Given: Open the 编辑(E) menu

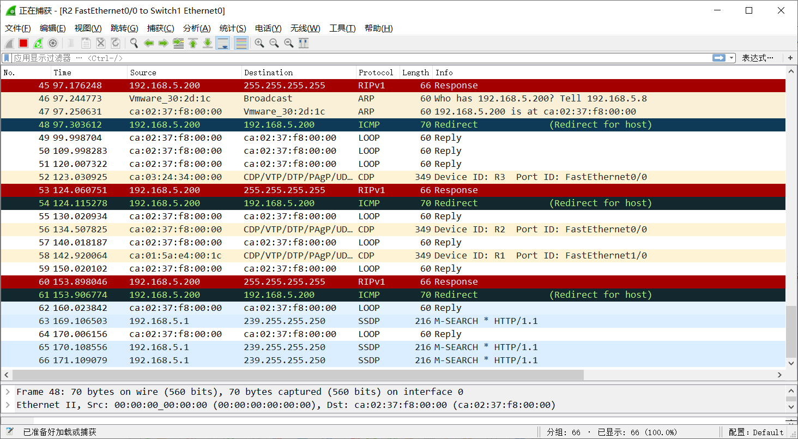Looking at the screenshot, I should click(53, 28).
